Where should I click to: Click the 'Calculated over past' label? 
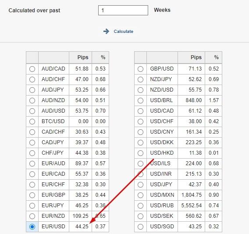pyautogui.click(x=34, y=11)
